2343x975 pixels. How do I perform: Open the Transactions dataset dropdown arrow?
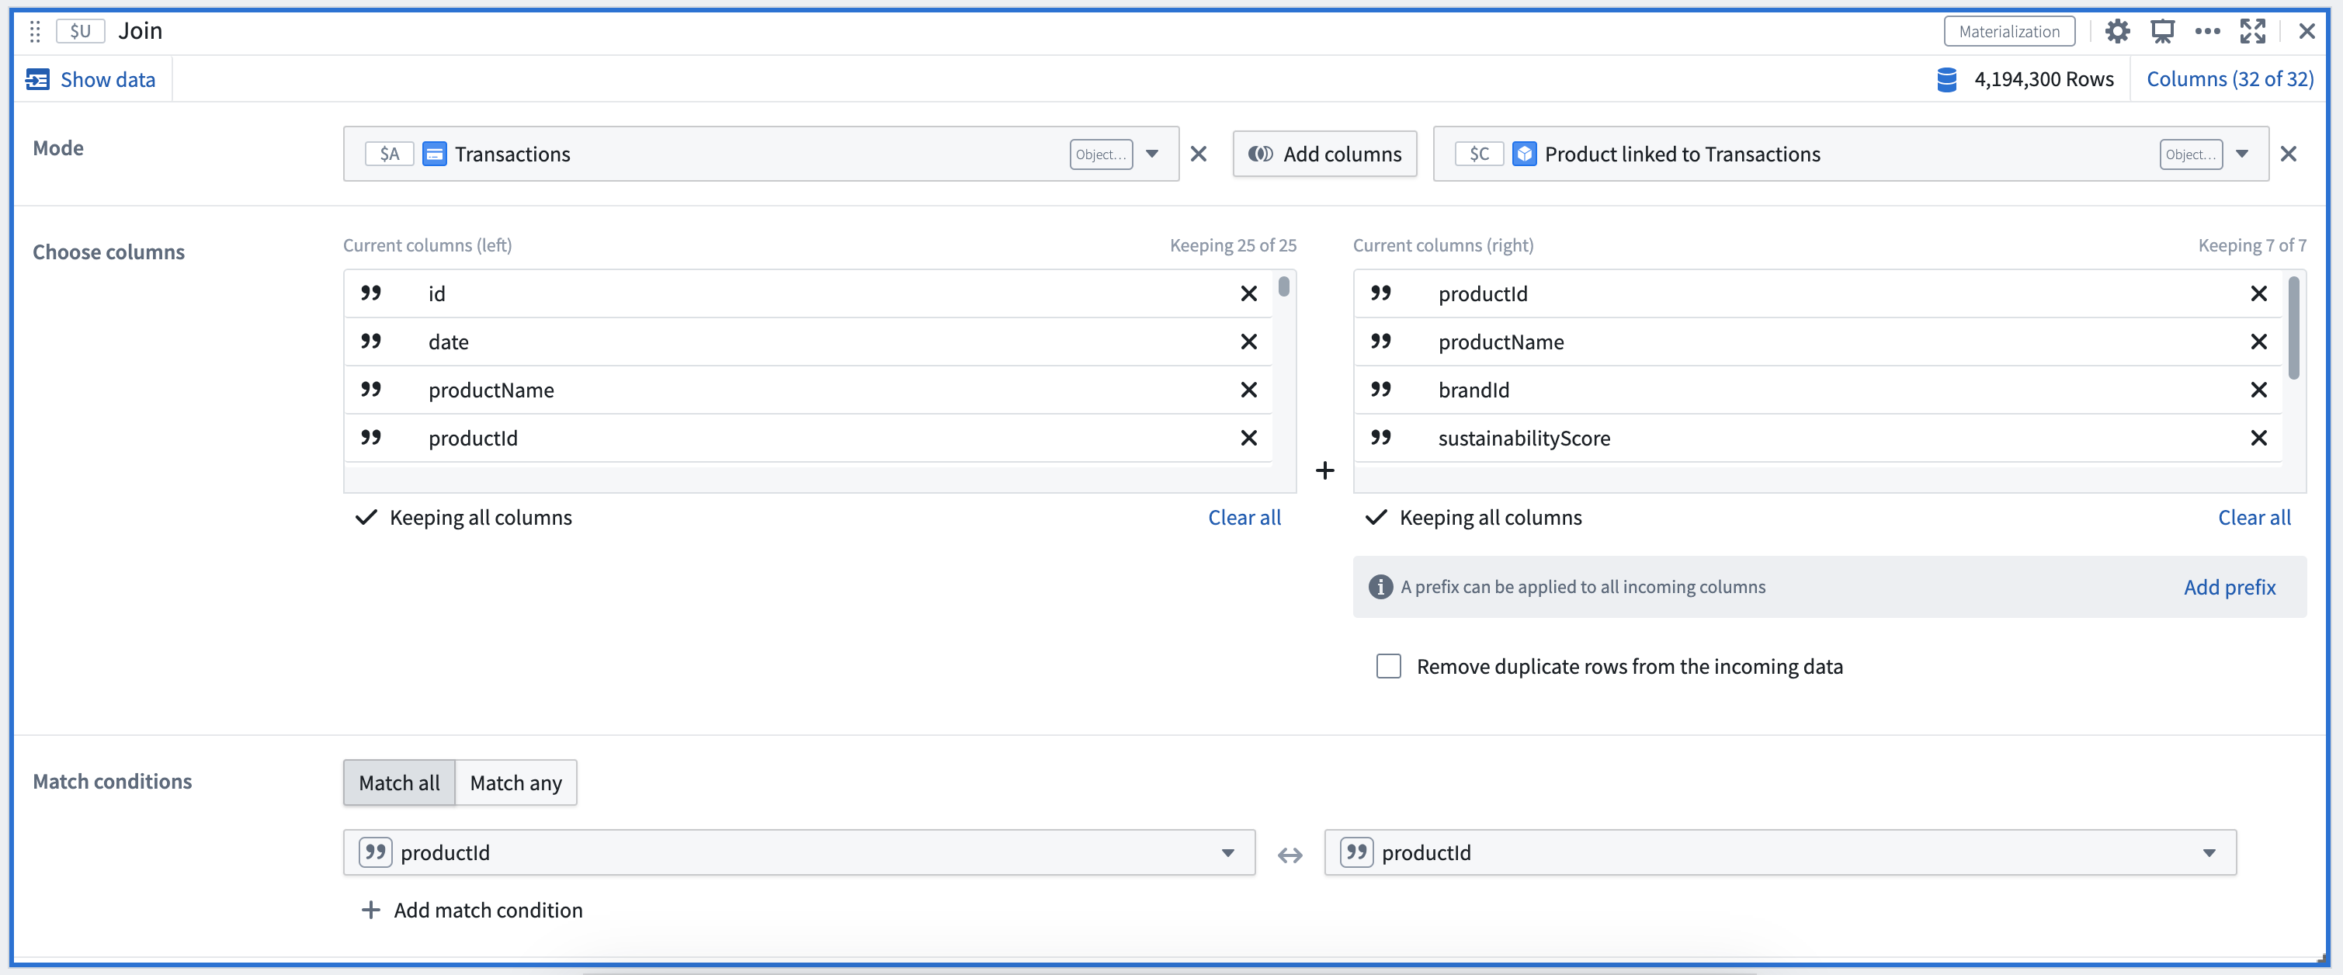1151,154
